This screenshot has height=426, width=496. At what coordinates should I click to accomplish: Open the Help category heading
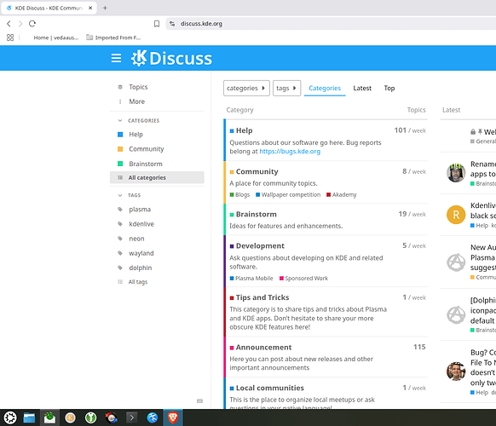point(244,130)
